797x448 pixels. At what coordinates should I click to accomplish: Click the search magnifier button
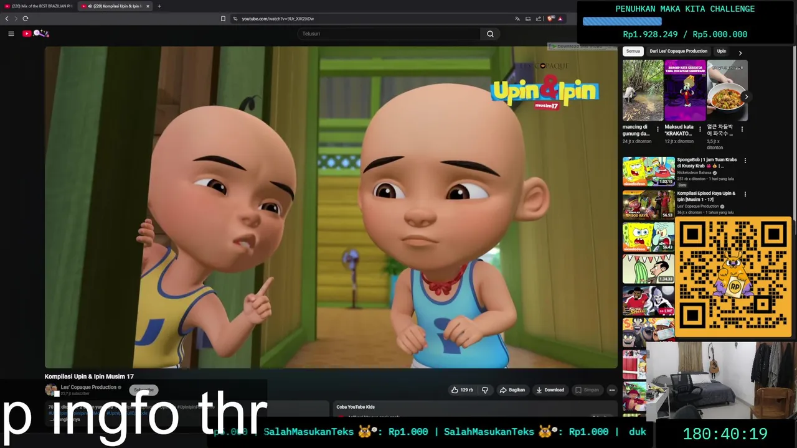pos(490,34)
